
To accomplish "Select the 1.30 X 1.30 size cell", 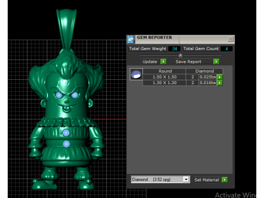I will [164, 83].
